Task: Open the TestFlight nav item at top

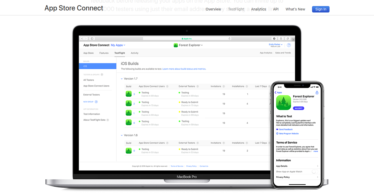Action: [236, 9]
